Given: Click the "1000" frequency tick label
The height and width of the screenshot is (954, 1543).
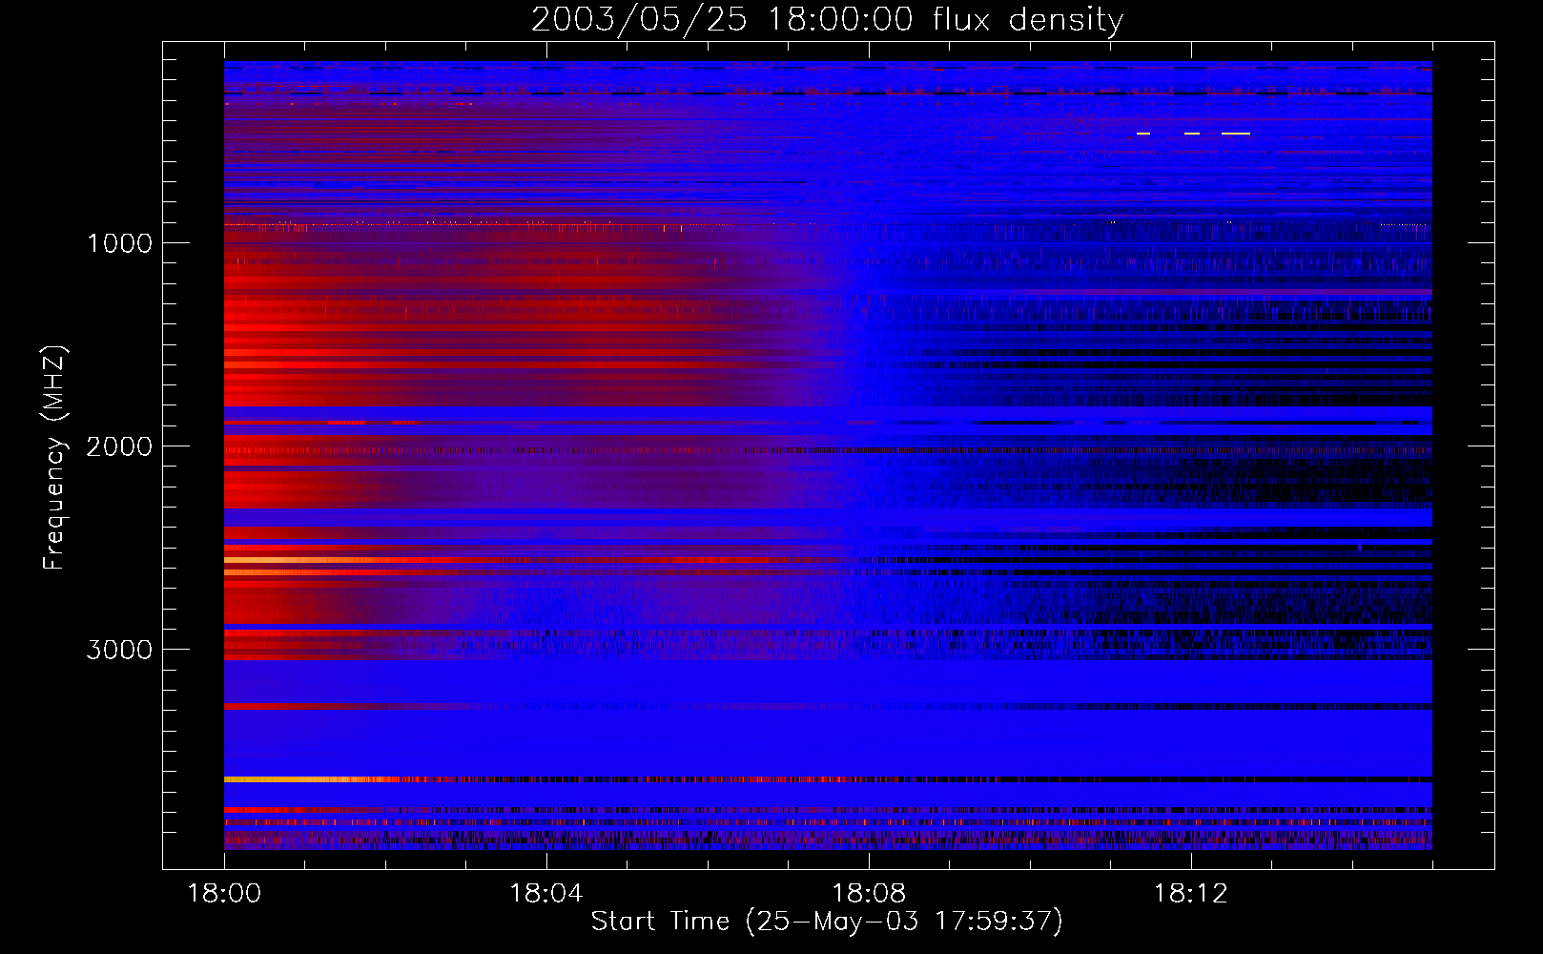Looking at the screenshot, I should (x=119, y=243).
